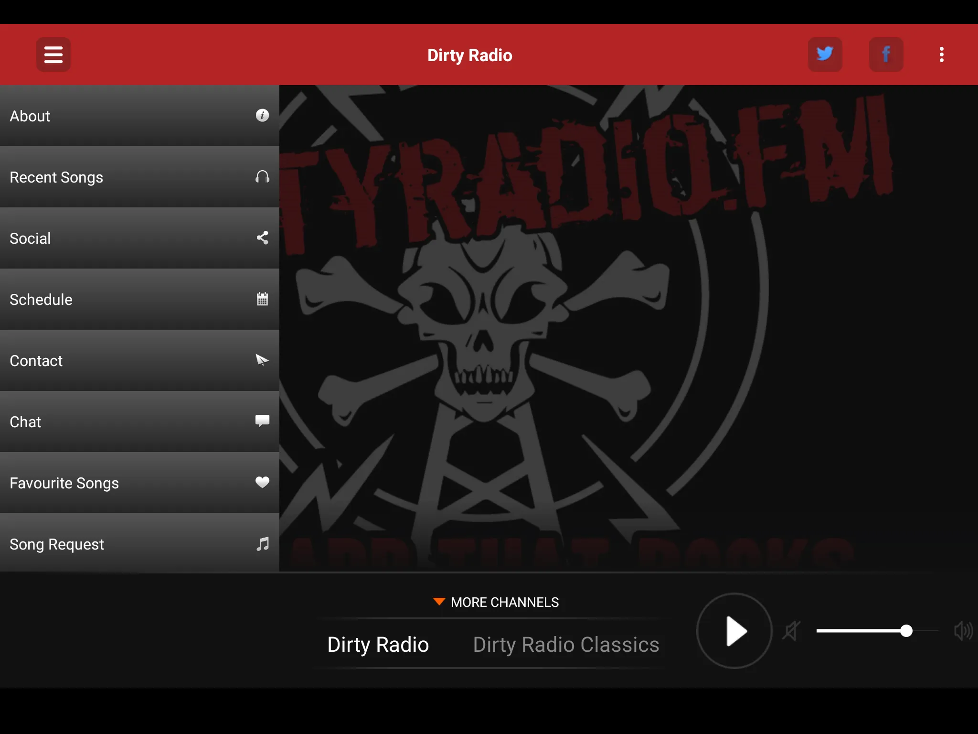Adjust the volume slider

point(905,631)
